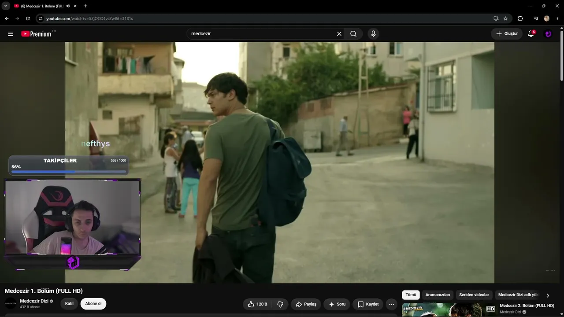Open YouTube notifications bell

pos(531,34)
